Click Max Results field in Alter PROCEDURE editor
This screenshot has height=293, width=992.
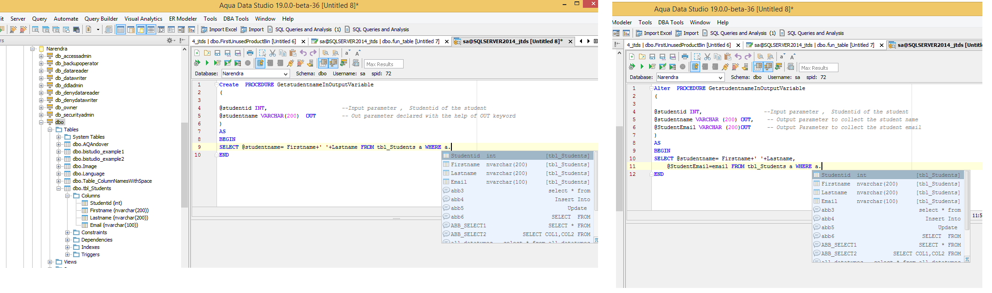818,68
